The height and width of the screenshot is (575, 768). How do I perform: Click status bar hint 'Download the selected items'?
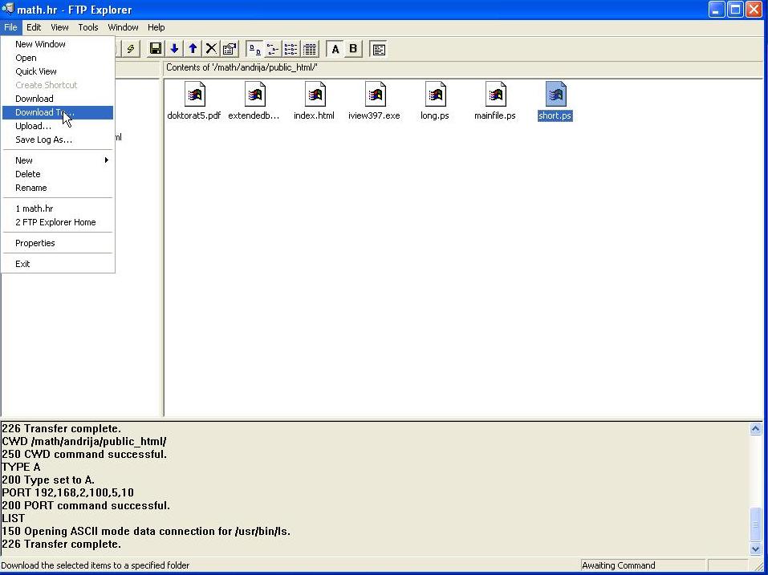[95, 565]
